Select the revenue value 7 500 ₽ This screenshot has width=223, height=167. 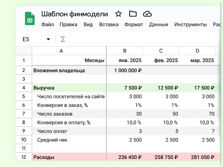[125, 88]
